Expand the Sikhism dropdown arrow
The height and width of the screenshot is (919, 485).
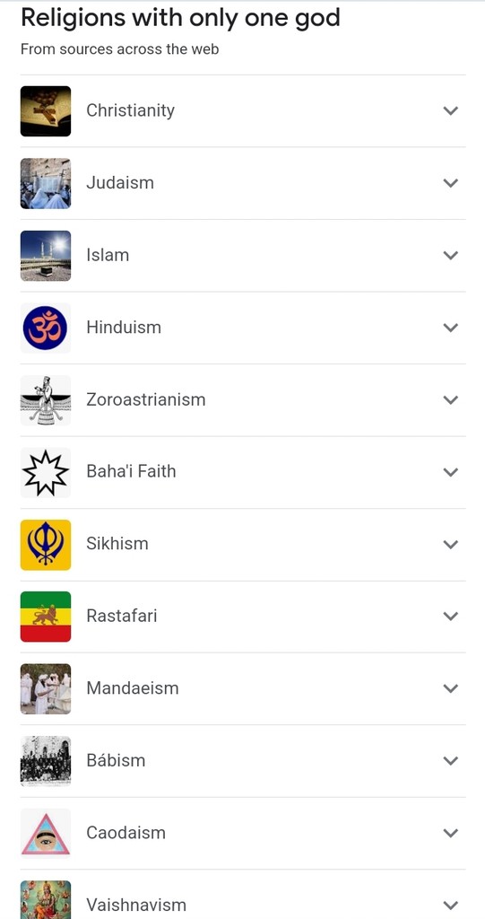(450, 544)
